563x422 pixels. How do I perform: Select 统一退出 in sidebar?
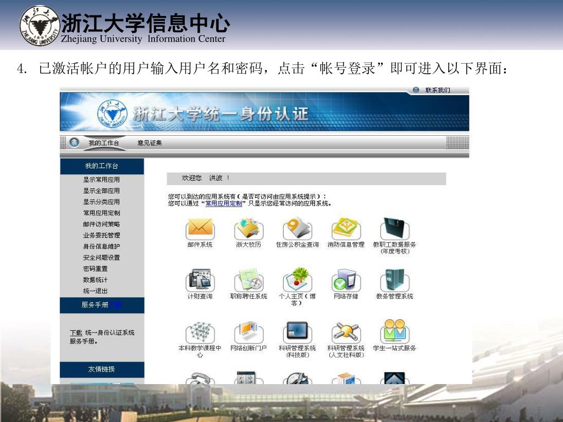96,291
